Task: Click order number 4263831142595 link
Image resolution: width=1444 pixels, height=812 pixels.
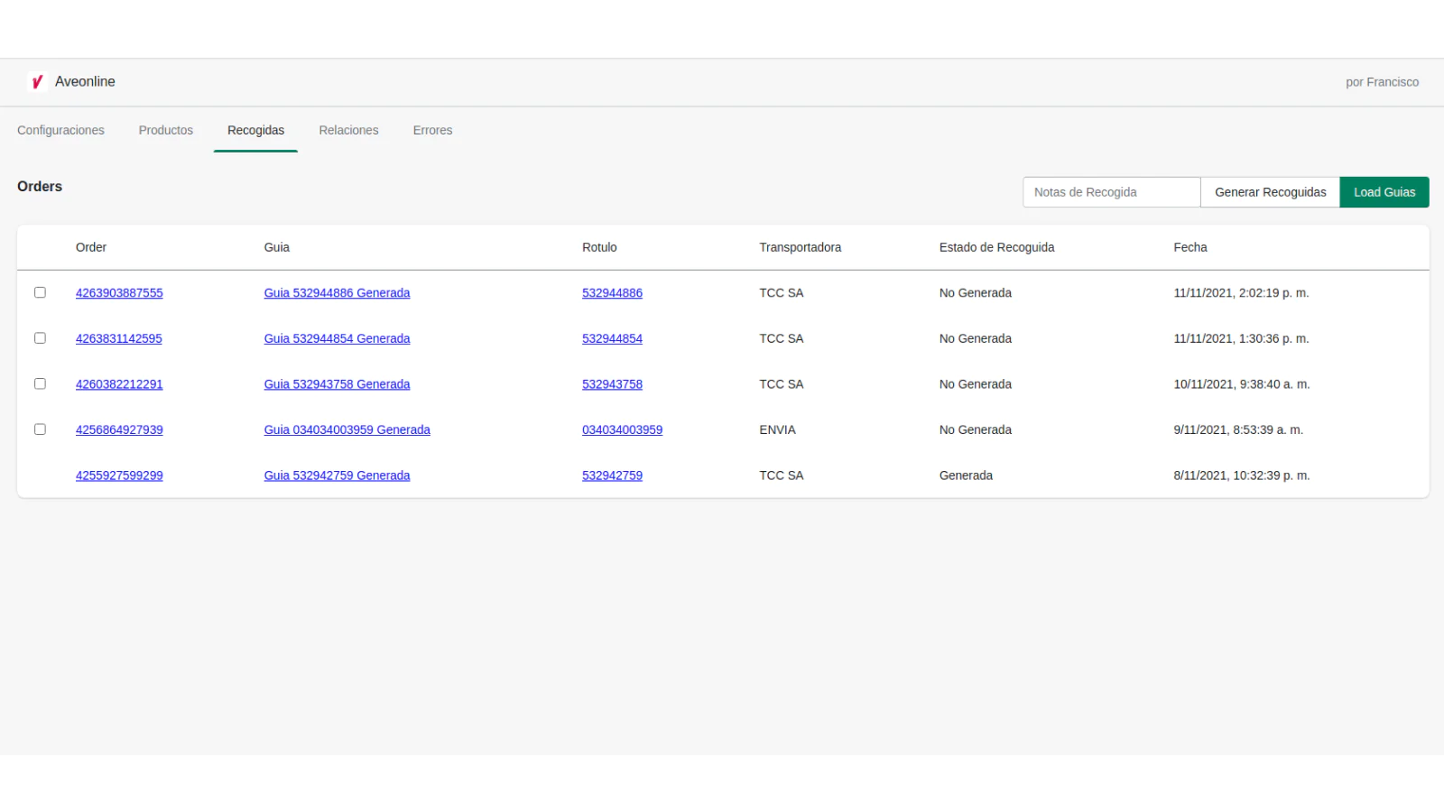Action: click(x=119, y=339)
